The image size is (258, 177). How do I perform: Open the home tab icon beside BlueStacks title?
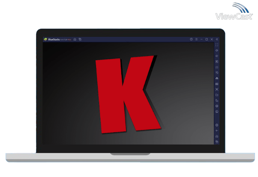[75, 39]
